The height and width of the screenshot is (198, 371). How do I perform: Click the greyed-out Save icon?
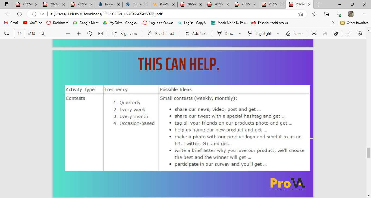click(x=325, y=33)
